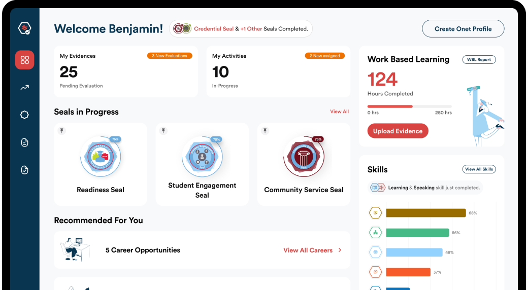Open the Community Service Seal badge thumbnail
Viewport: 528px width, 290px height.
pos(304,156)
